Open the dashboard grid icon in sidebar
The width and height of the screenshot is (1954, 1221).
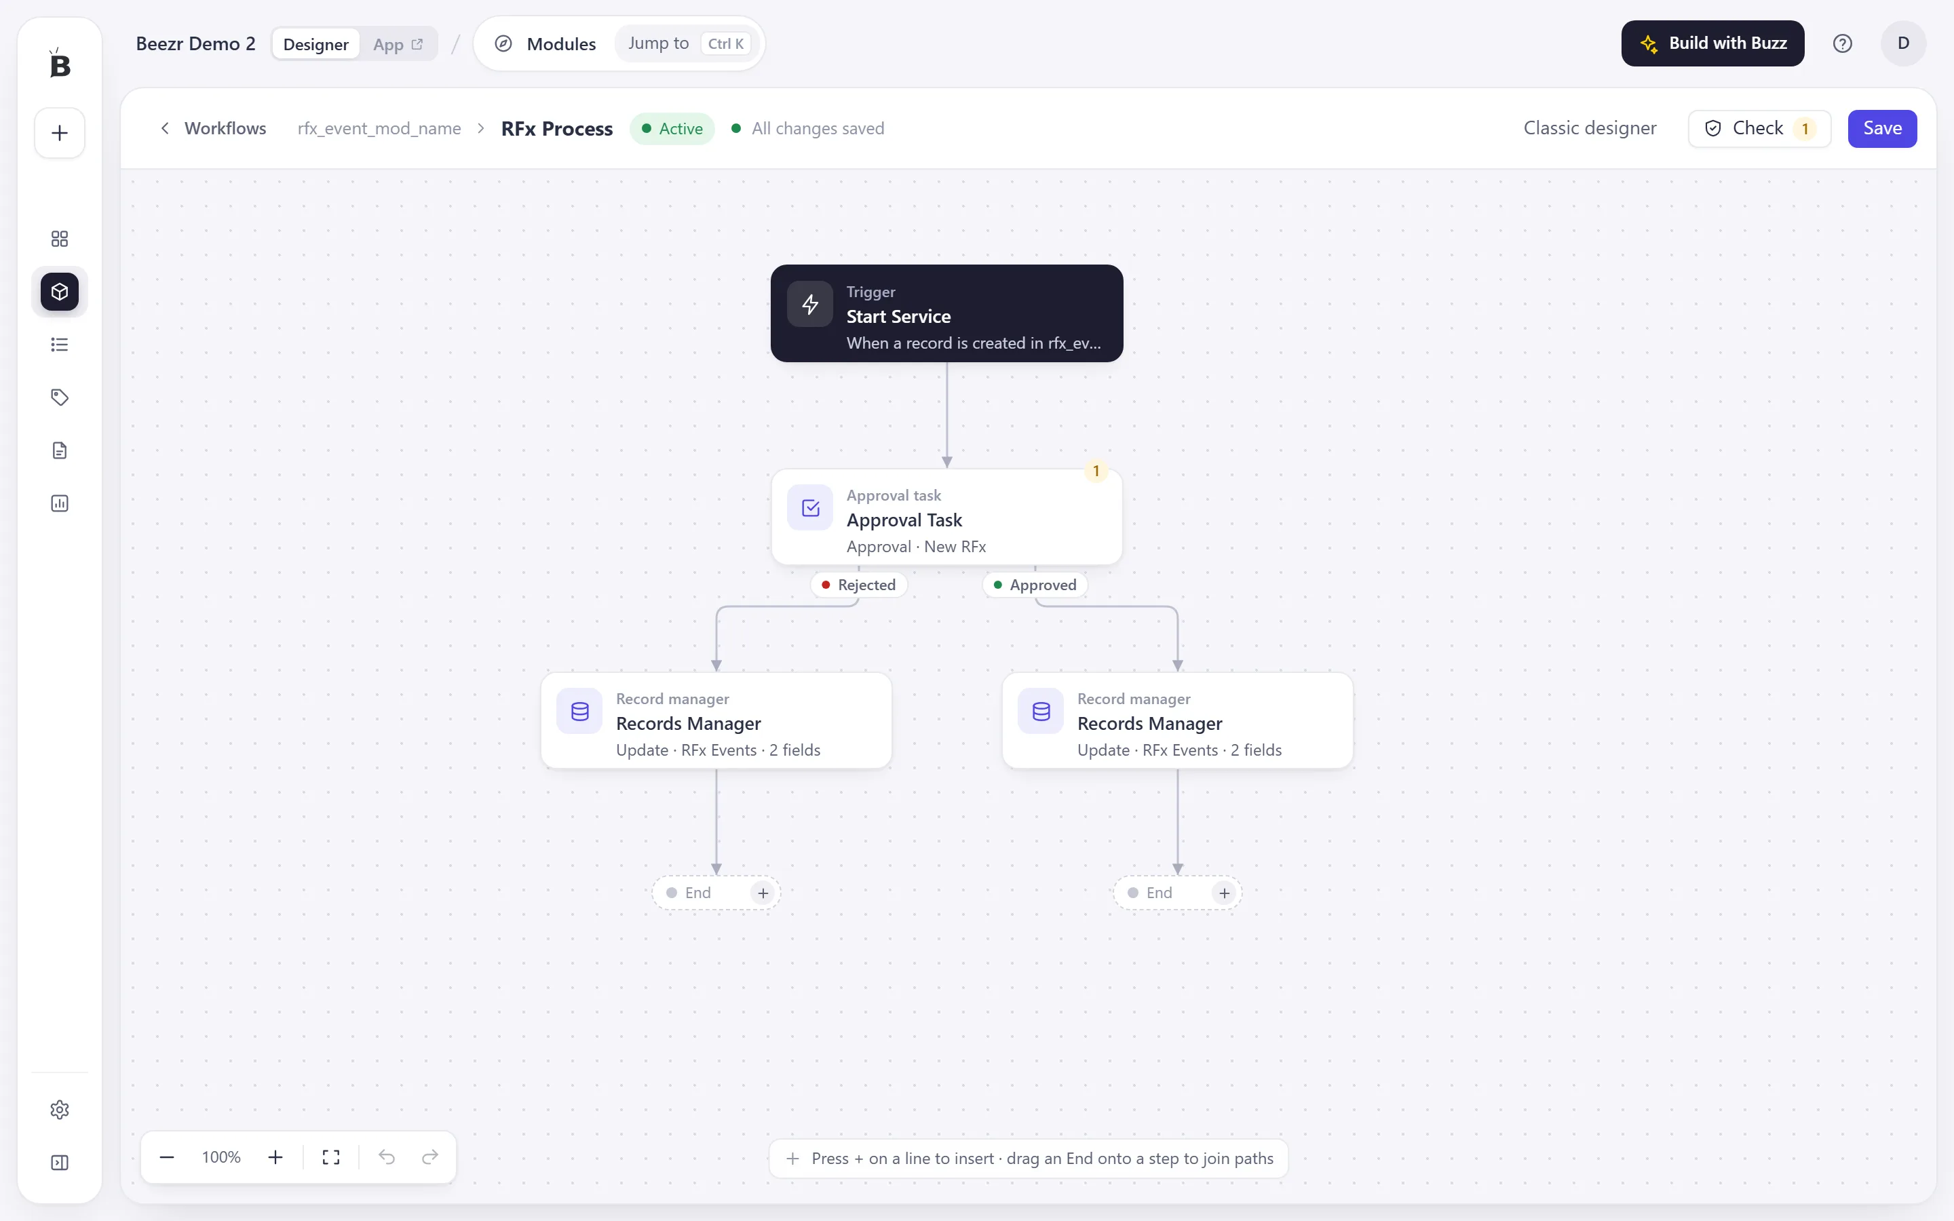point(60,238)
